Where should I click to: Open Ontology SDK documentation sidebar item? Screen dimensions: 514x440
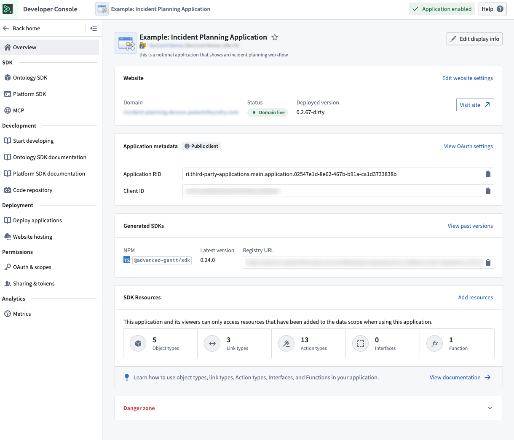50,157
